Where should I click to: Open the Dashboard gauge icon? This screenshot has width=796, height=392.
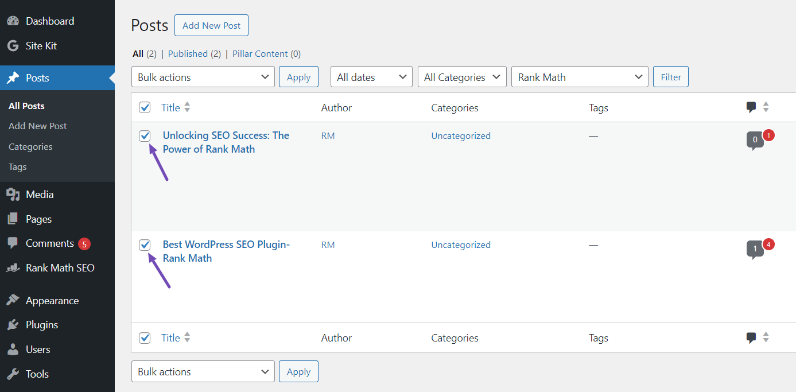(13, 21)
